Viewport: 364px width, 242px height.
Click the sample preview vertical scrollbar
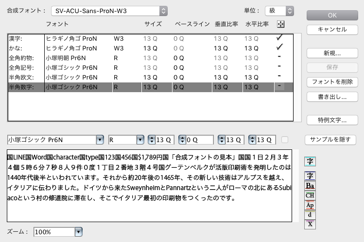[295, 186]
